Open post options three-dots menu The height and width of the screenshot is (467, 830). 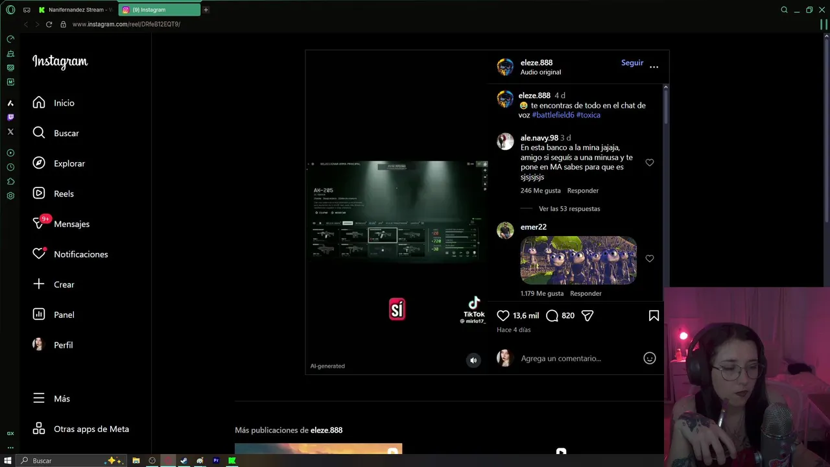click(x=654, y=67)
